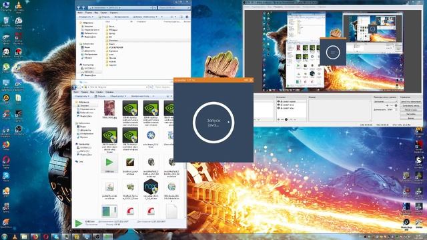Click search field in Downloads Explorer window
Image resolution: width=427 pixels, height=240 pixels.
[163, 87]
